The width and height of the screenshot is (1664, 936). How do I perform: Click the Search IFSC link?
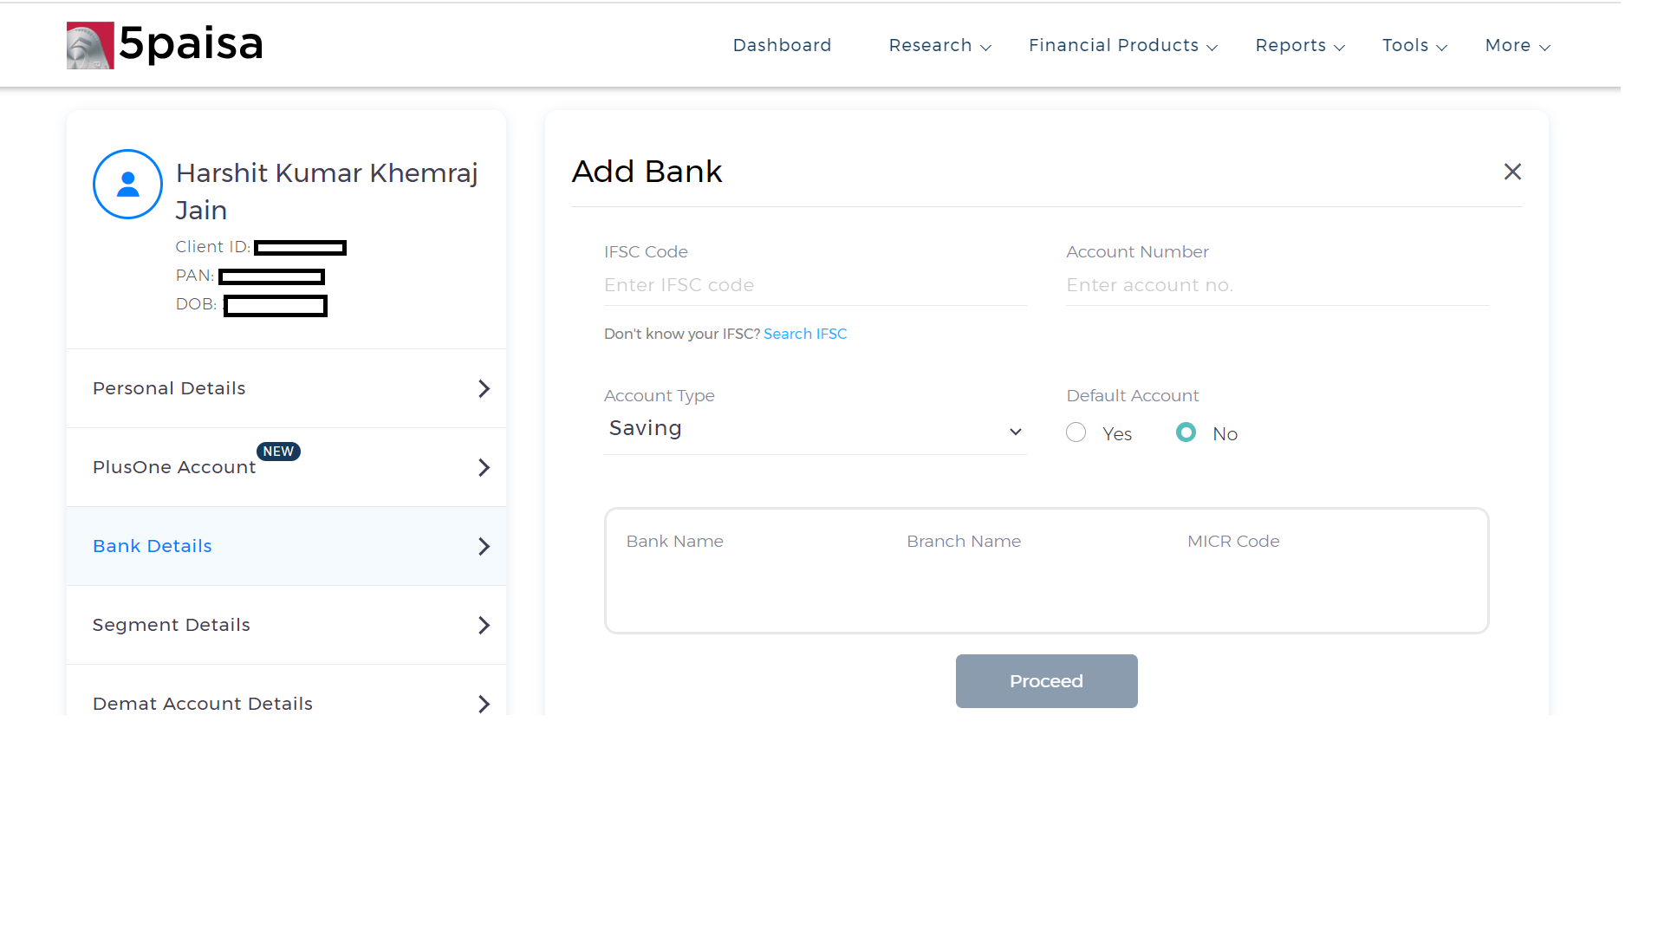(805, 334)
